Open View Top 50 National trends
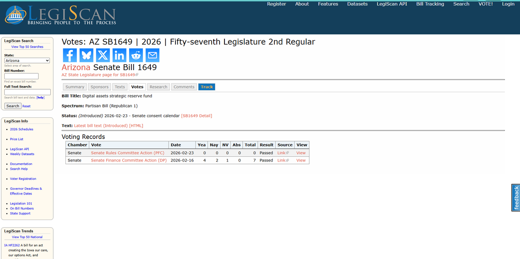Viewport: 520px width, 259px height. coord(27,237)
